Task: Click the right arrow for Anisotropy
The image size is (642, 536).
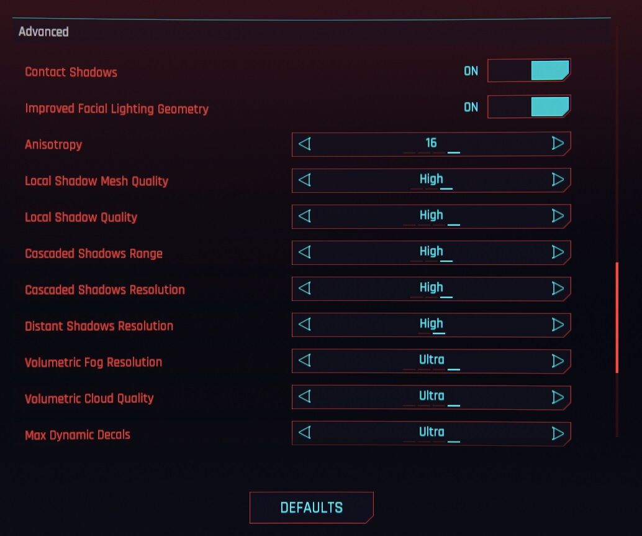Action: pos(557,144)
